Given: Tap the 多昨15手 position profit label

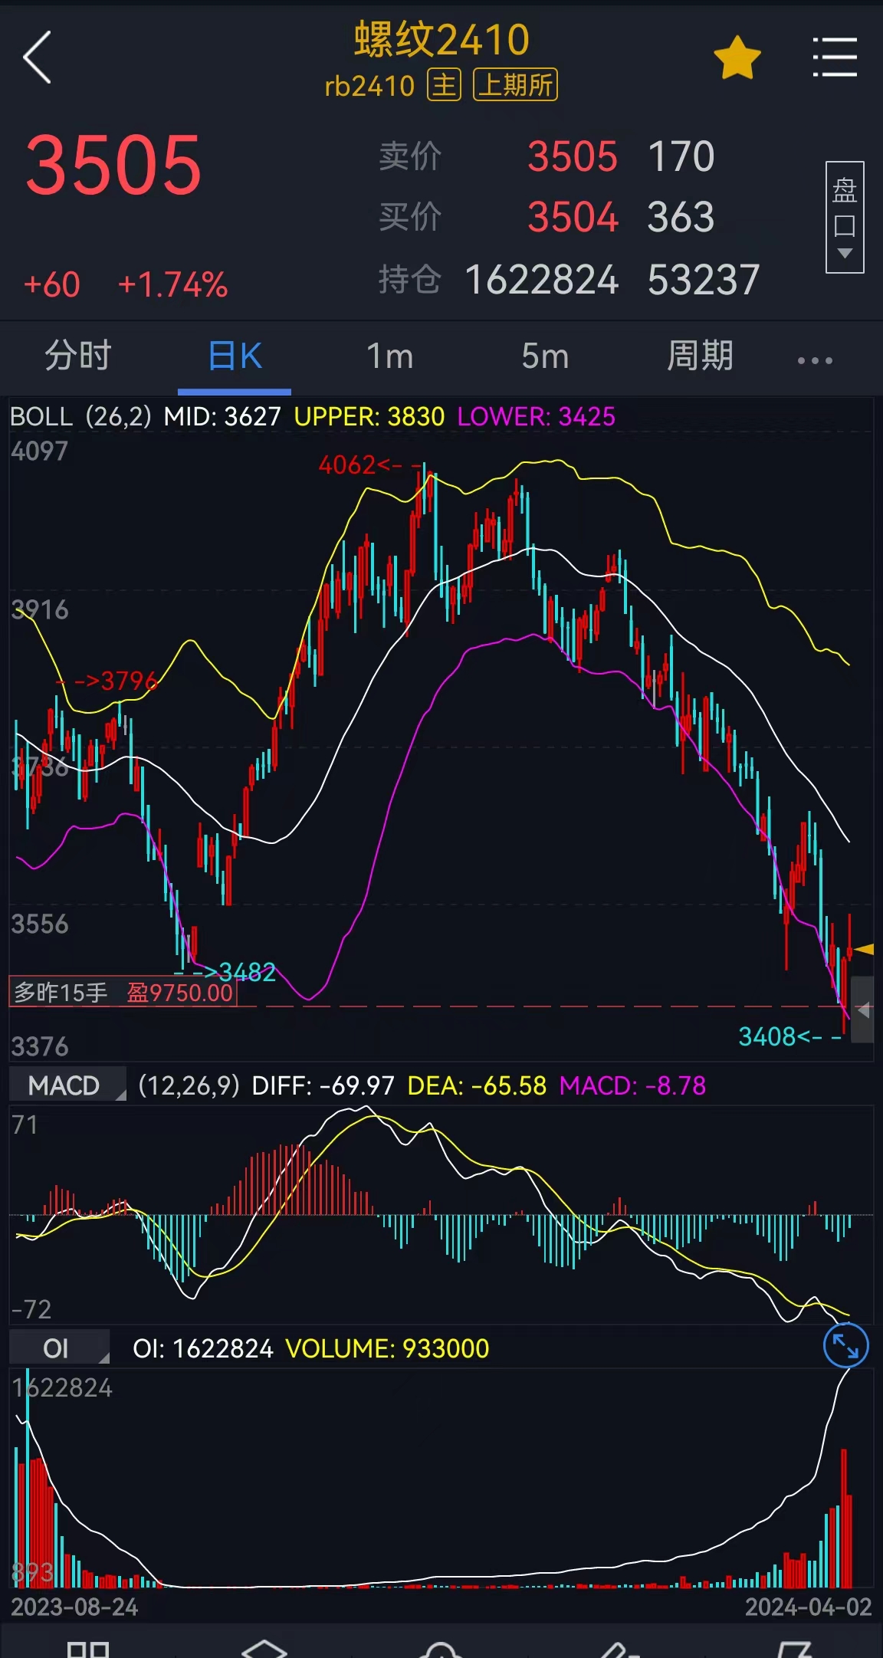Looking at the screenshot, I should click(x=123, y=993).
